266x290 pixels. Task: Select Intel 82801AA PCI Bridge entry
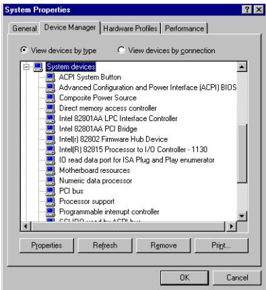(x=98, y=129)
